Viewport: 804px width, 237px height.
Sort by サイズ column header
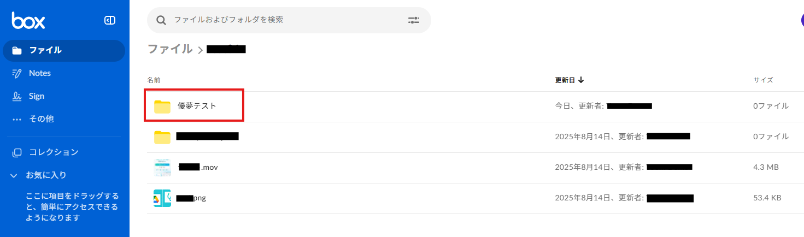click(763, 80)
